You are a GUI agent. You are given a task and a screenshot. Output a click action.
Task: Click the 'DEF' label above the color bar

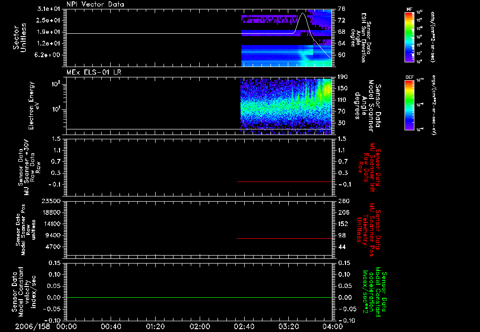410,77
